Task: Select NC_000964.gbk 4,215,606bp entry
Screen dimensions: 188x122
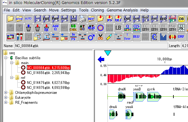Action: click(49, 68)
